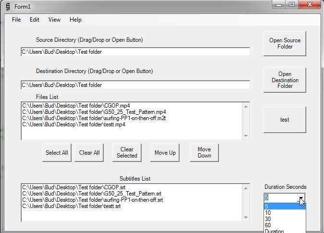324x233 pixels.
Task: Select testt.srt in the Subtitles List
Action: click(132, 206)
